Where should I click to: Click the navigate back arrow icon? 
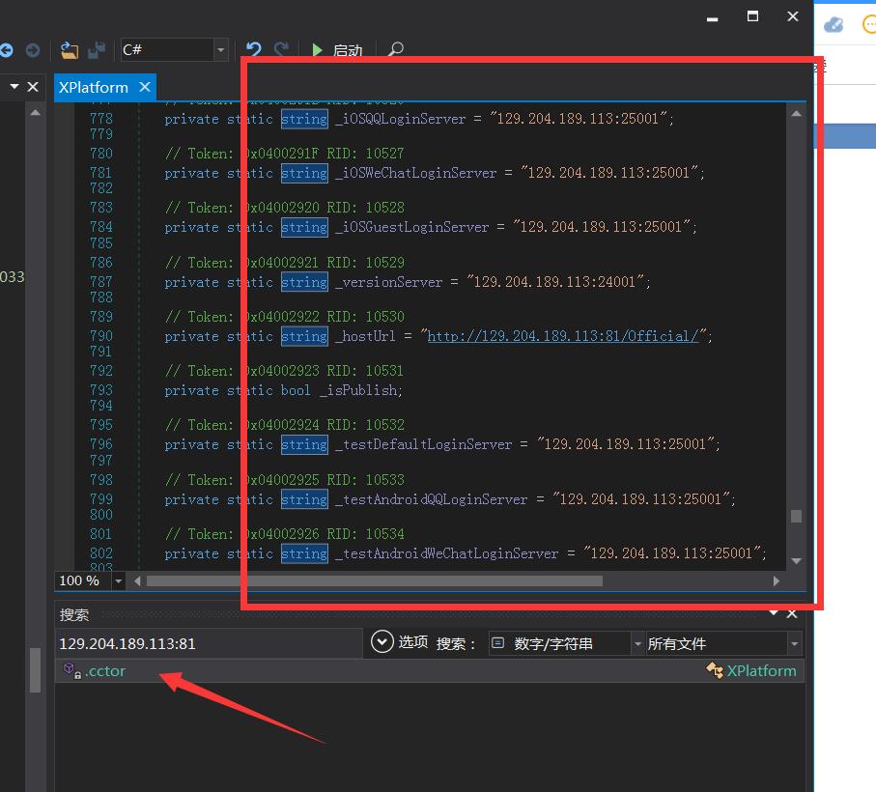(x=7, y=50)
